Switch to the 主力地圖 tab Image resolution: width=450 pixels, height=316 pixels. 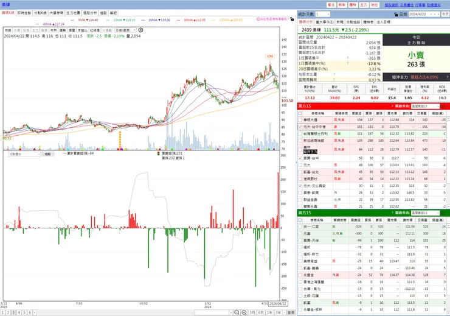[74, 13]
